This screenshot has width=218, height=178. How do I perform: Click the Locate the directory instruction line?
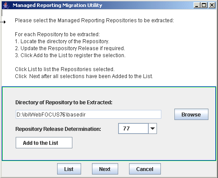pyautogui.click(x=62, y=41)
